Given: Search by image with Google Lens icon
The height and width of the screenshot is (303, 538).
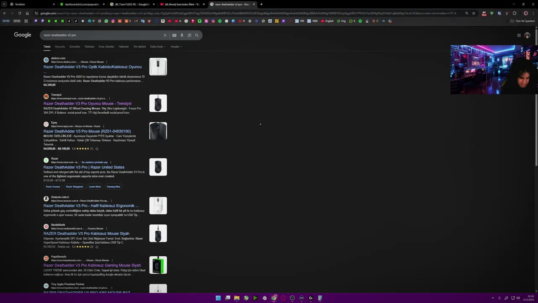Looking at the screenshot, I should [x=190, y=35].
